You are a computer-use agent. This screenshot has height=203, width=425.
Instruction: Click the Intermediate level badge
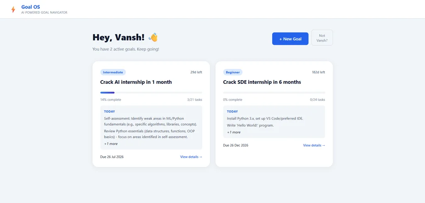(113, 72)
